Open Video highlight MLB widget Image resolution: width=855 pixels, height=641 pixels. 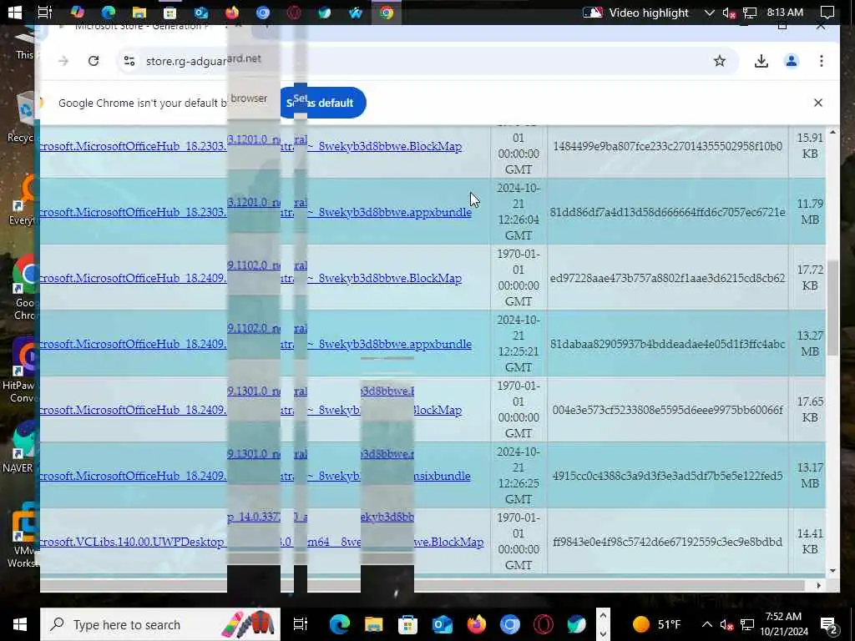tap(635, 12)
